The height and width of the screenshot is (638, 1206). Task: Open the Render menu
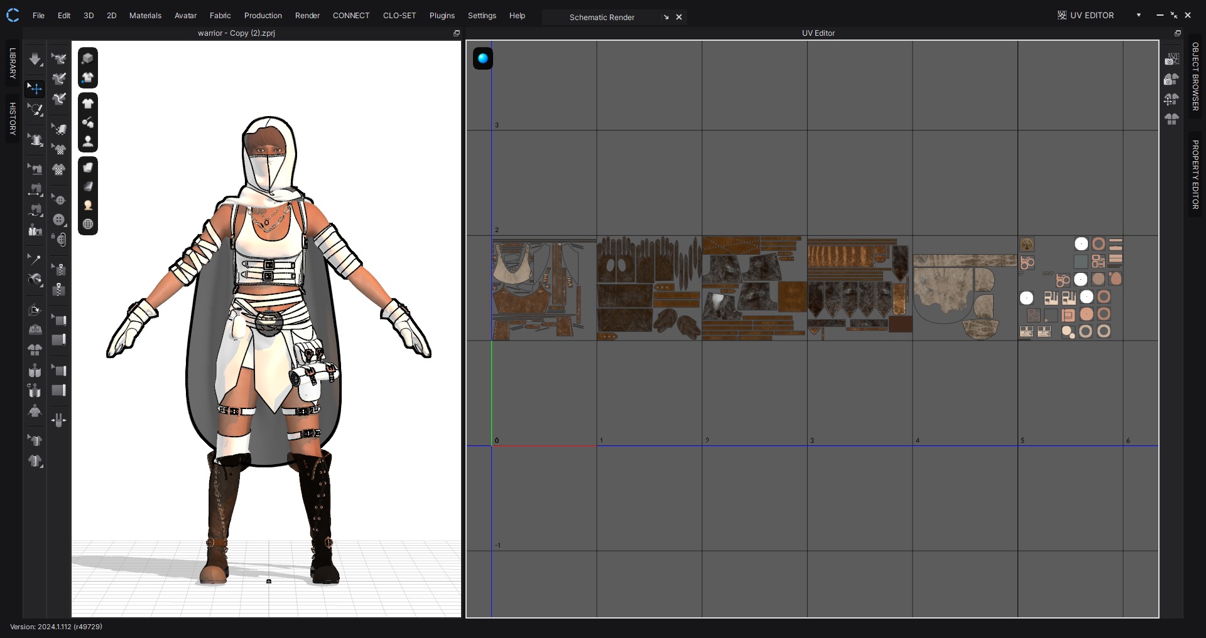(307, 16)
